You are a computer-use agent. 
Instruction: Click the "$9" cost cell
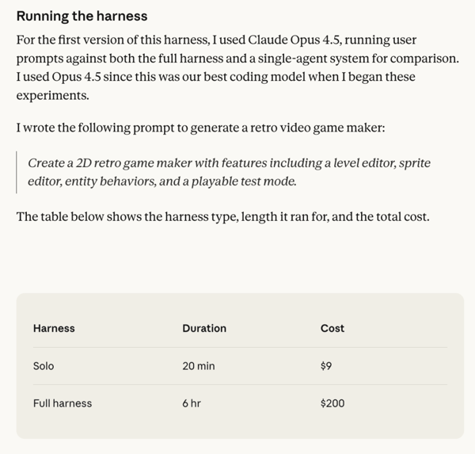(327, 366)
